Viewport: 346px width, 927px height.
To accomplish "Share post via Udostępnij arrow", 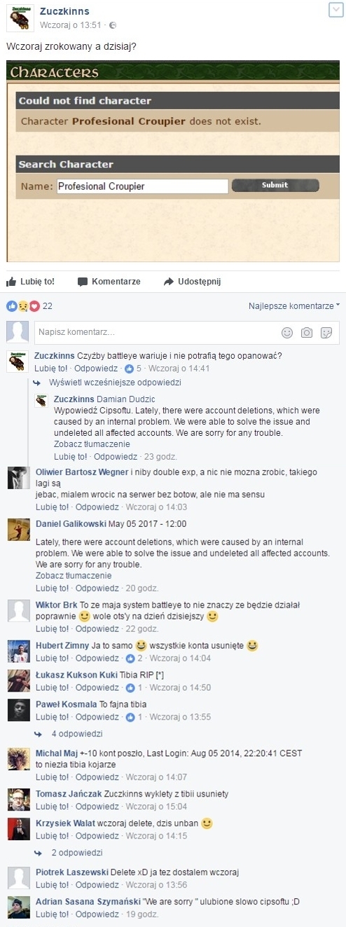I will pos(192,282).
